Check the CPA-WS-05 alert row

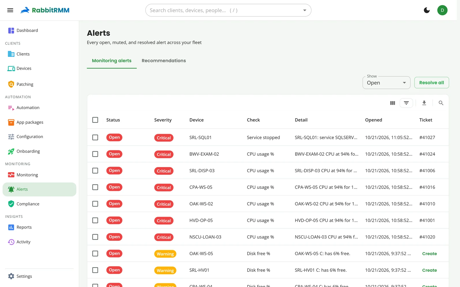(x=95, y=187)
